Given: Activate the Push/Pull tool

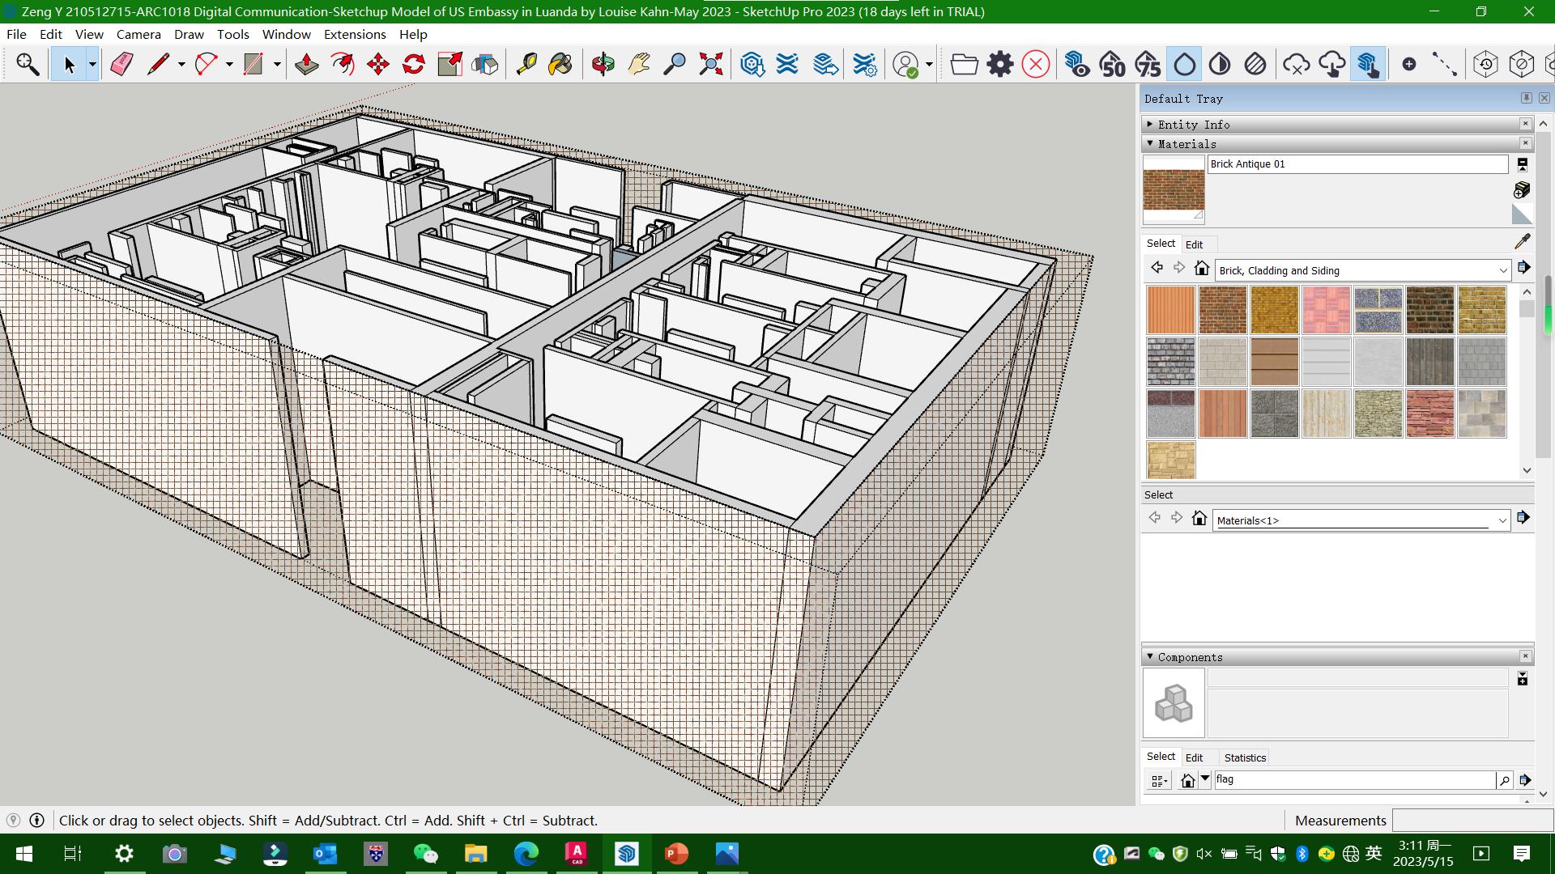Looking at the screenshot, I should click(x=306, y=64).
